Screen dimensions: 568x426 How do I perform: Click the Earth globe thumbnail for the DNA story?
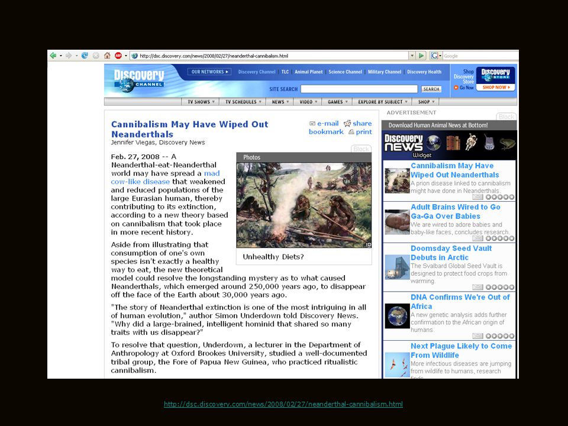pyautogui.click(x=397, y=316)
